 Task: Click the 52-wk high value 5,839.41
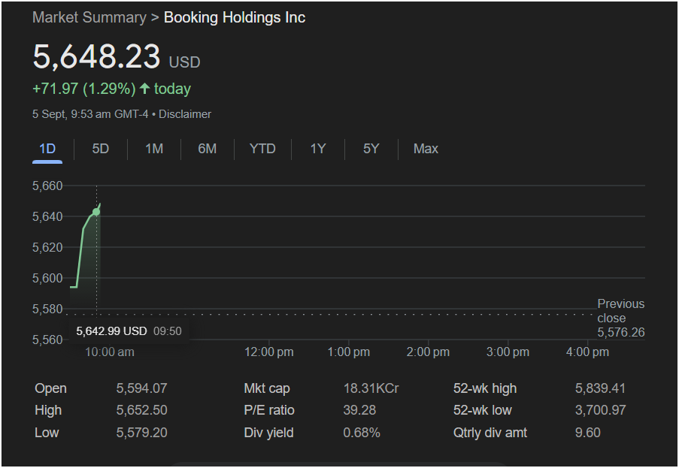(600, 388)
